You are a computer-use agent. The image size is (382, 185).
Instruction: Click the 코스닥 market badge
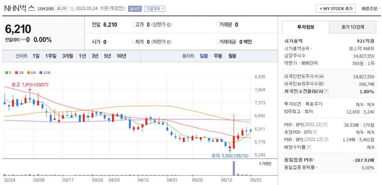62,9
